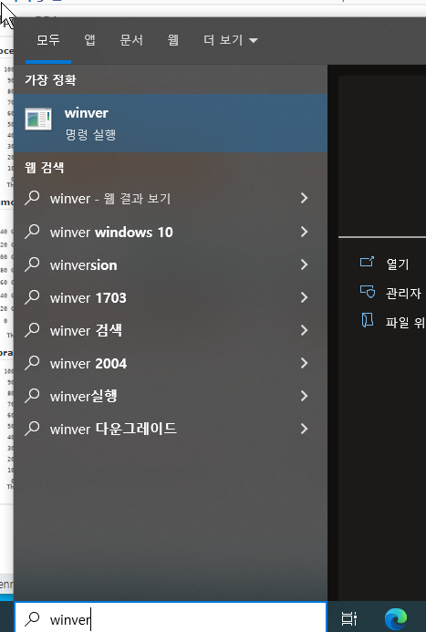Viewport: 426px width, 632px height.
Task: Click the magnifier icon beside winver 1703
Action: click(32, 297)
